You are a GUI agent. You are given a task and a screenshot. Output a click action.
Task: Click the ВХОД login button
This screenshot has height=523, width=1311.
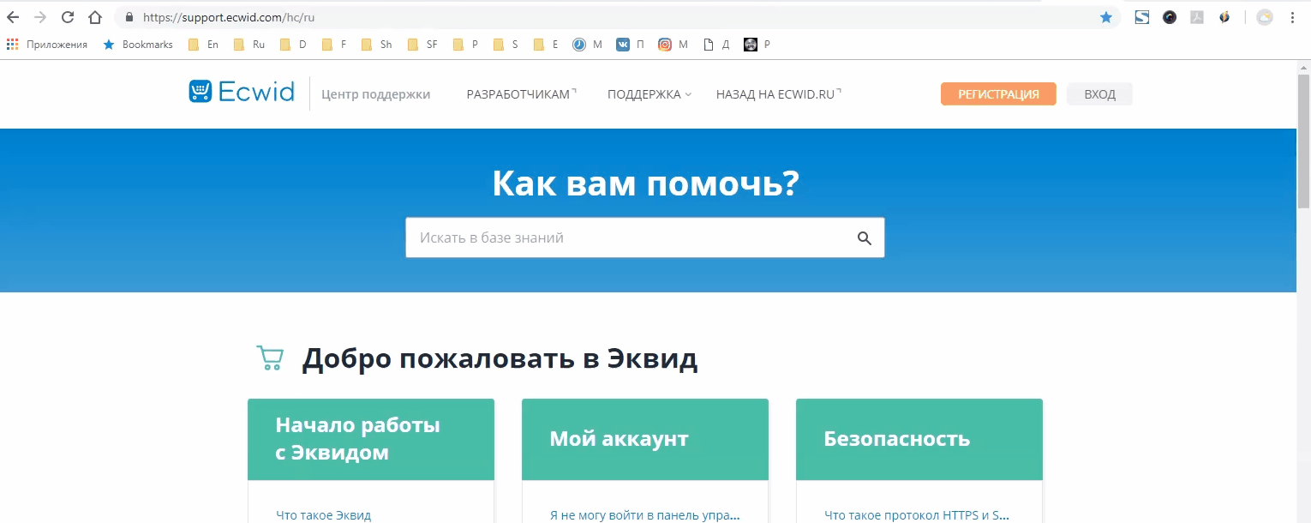[x=1099, y=94]
